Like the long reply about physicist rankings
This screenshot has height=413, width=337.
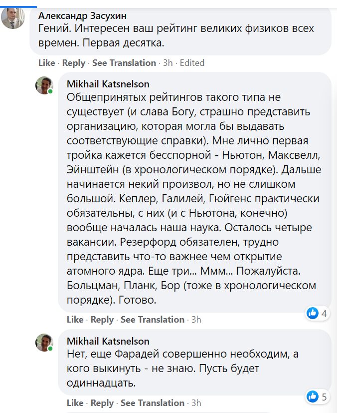75,320
